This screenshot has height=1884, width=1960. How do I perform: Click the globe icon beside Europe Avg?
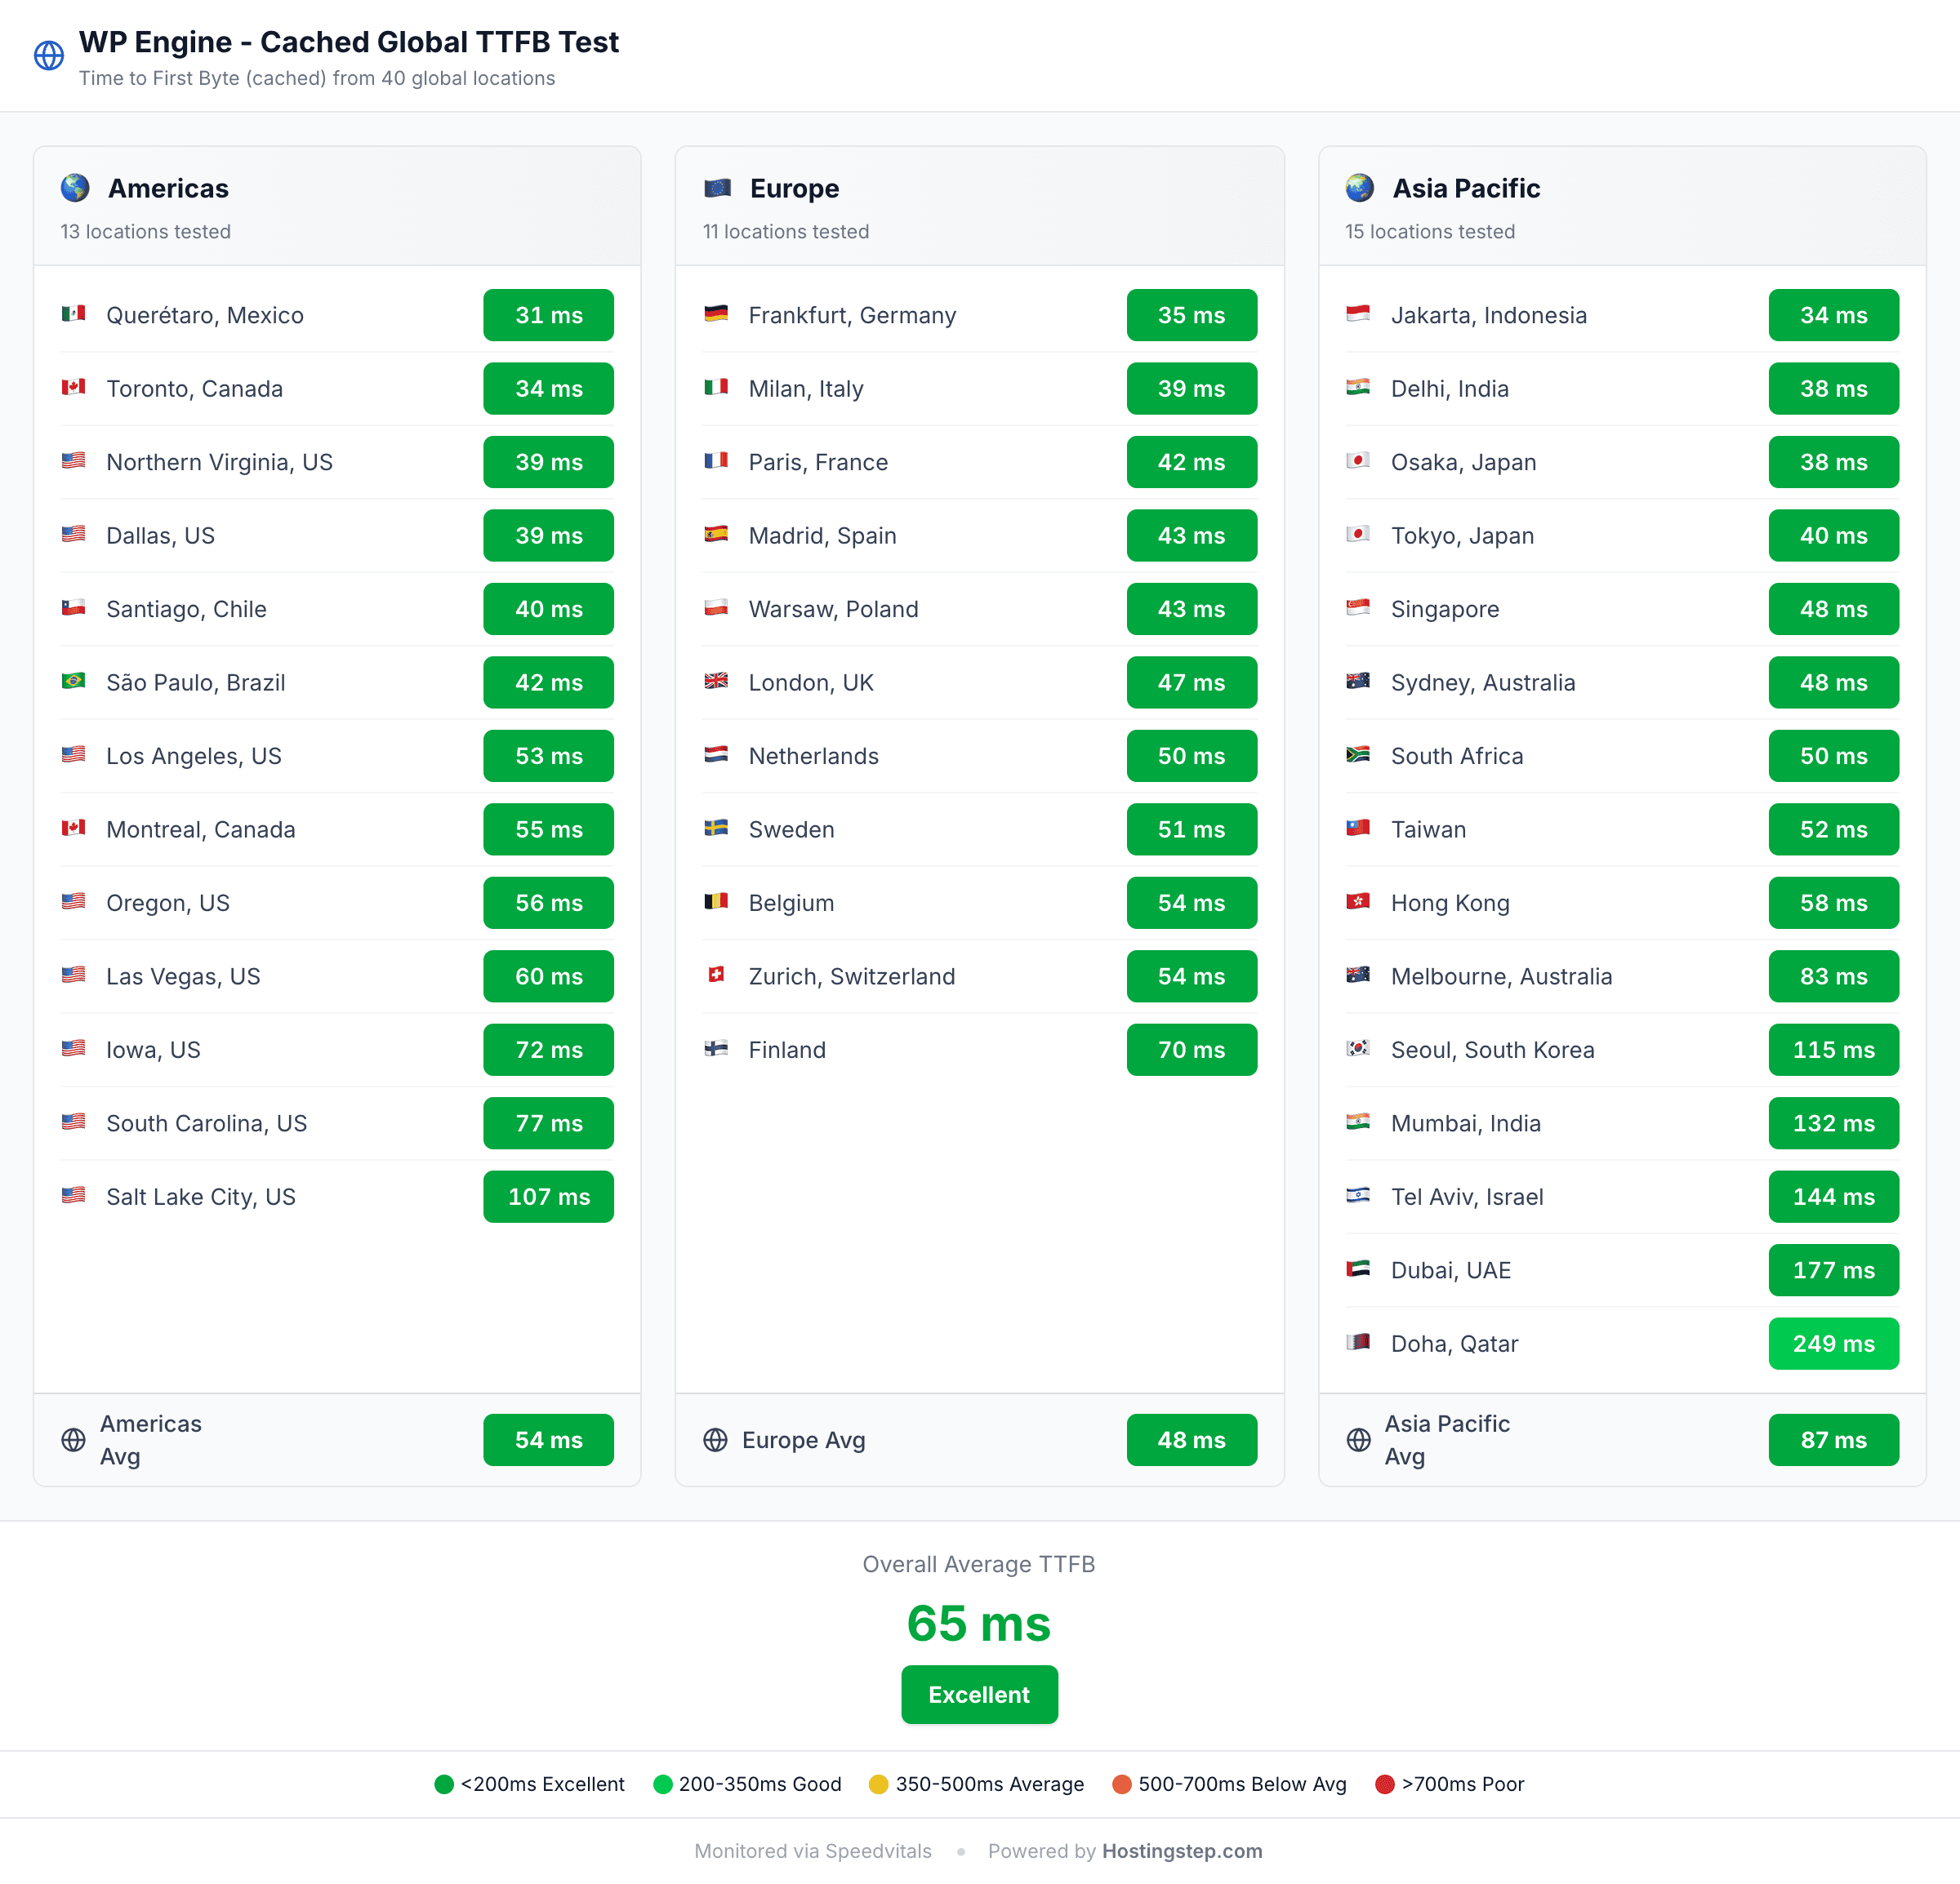coord(716,1439)
